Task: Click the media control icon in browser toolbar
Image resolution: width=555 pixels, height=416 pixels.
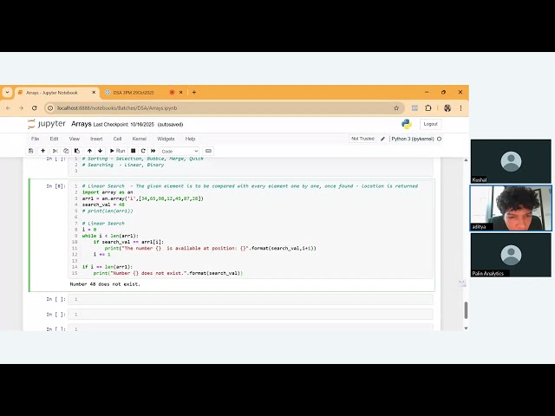Action: [415, 107]
